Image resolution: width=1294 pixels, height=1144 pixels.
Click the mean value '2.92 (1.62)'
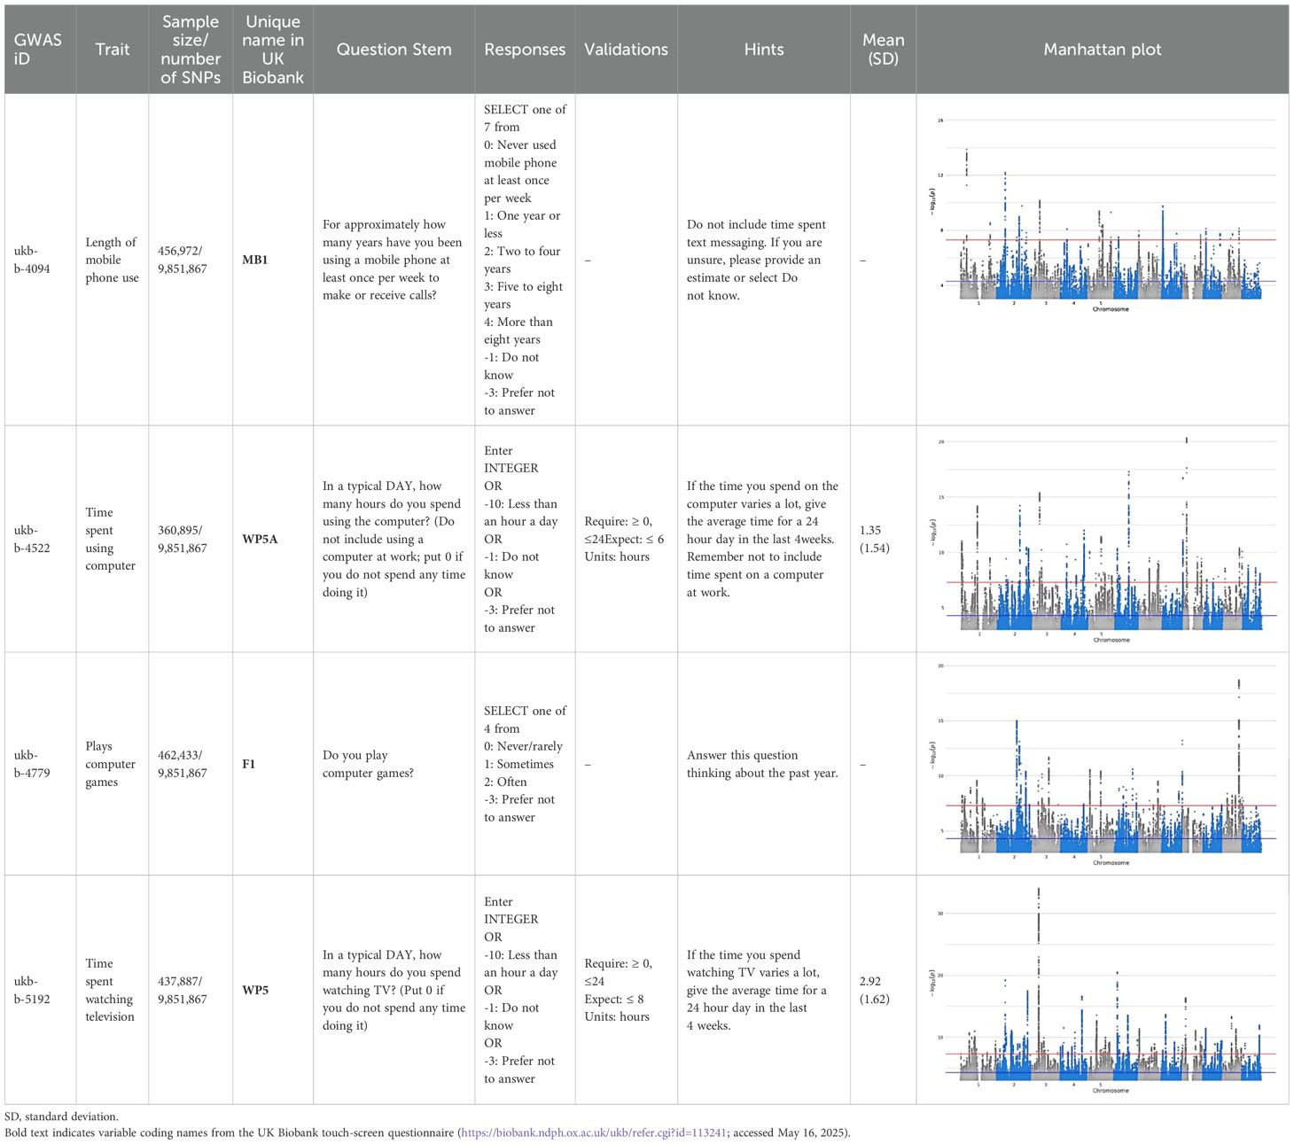click(x=875, y=990)
